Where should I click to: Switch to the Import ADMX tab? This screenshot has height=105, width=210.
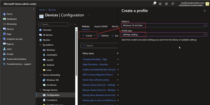tap(101, 26)
